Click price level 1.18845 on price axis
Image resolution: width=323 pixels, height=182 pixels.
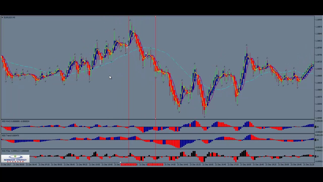coord(319,34)
